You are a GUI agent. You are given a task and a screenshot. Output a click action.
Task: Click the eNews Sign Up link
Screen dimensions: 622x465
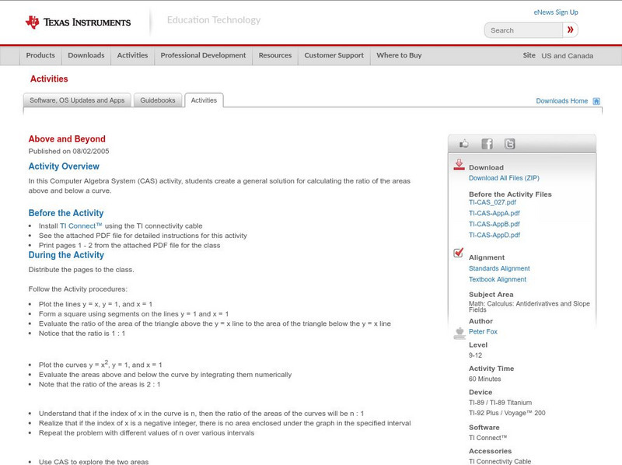point(556,12)
